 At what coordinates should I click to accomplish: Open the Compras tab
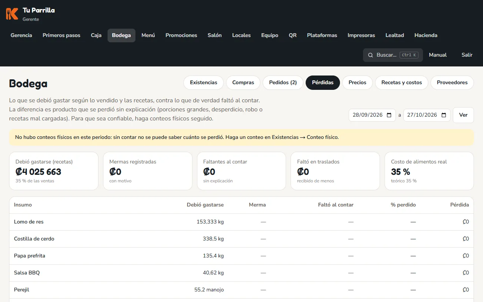click(243, 83)
